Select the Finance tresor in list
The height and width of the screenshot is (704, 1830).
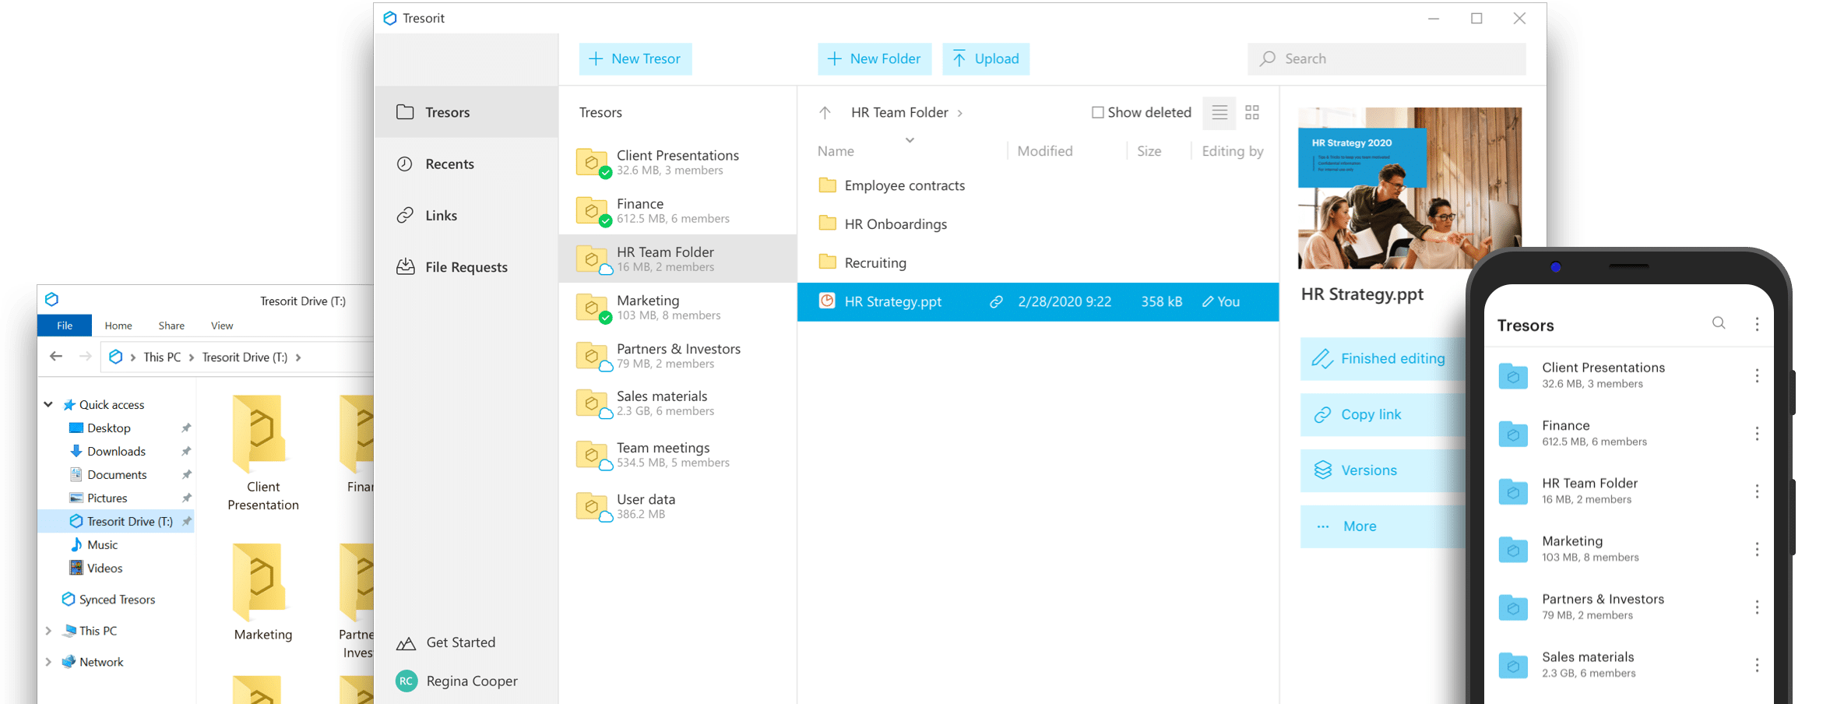pyautogui.click(x=677, y=210)
